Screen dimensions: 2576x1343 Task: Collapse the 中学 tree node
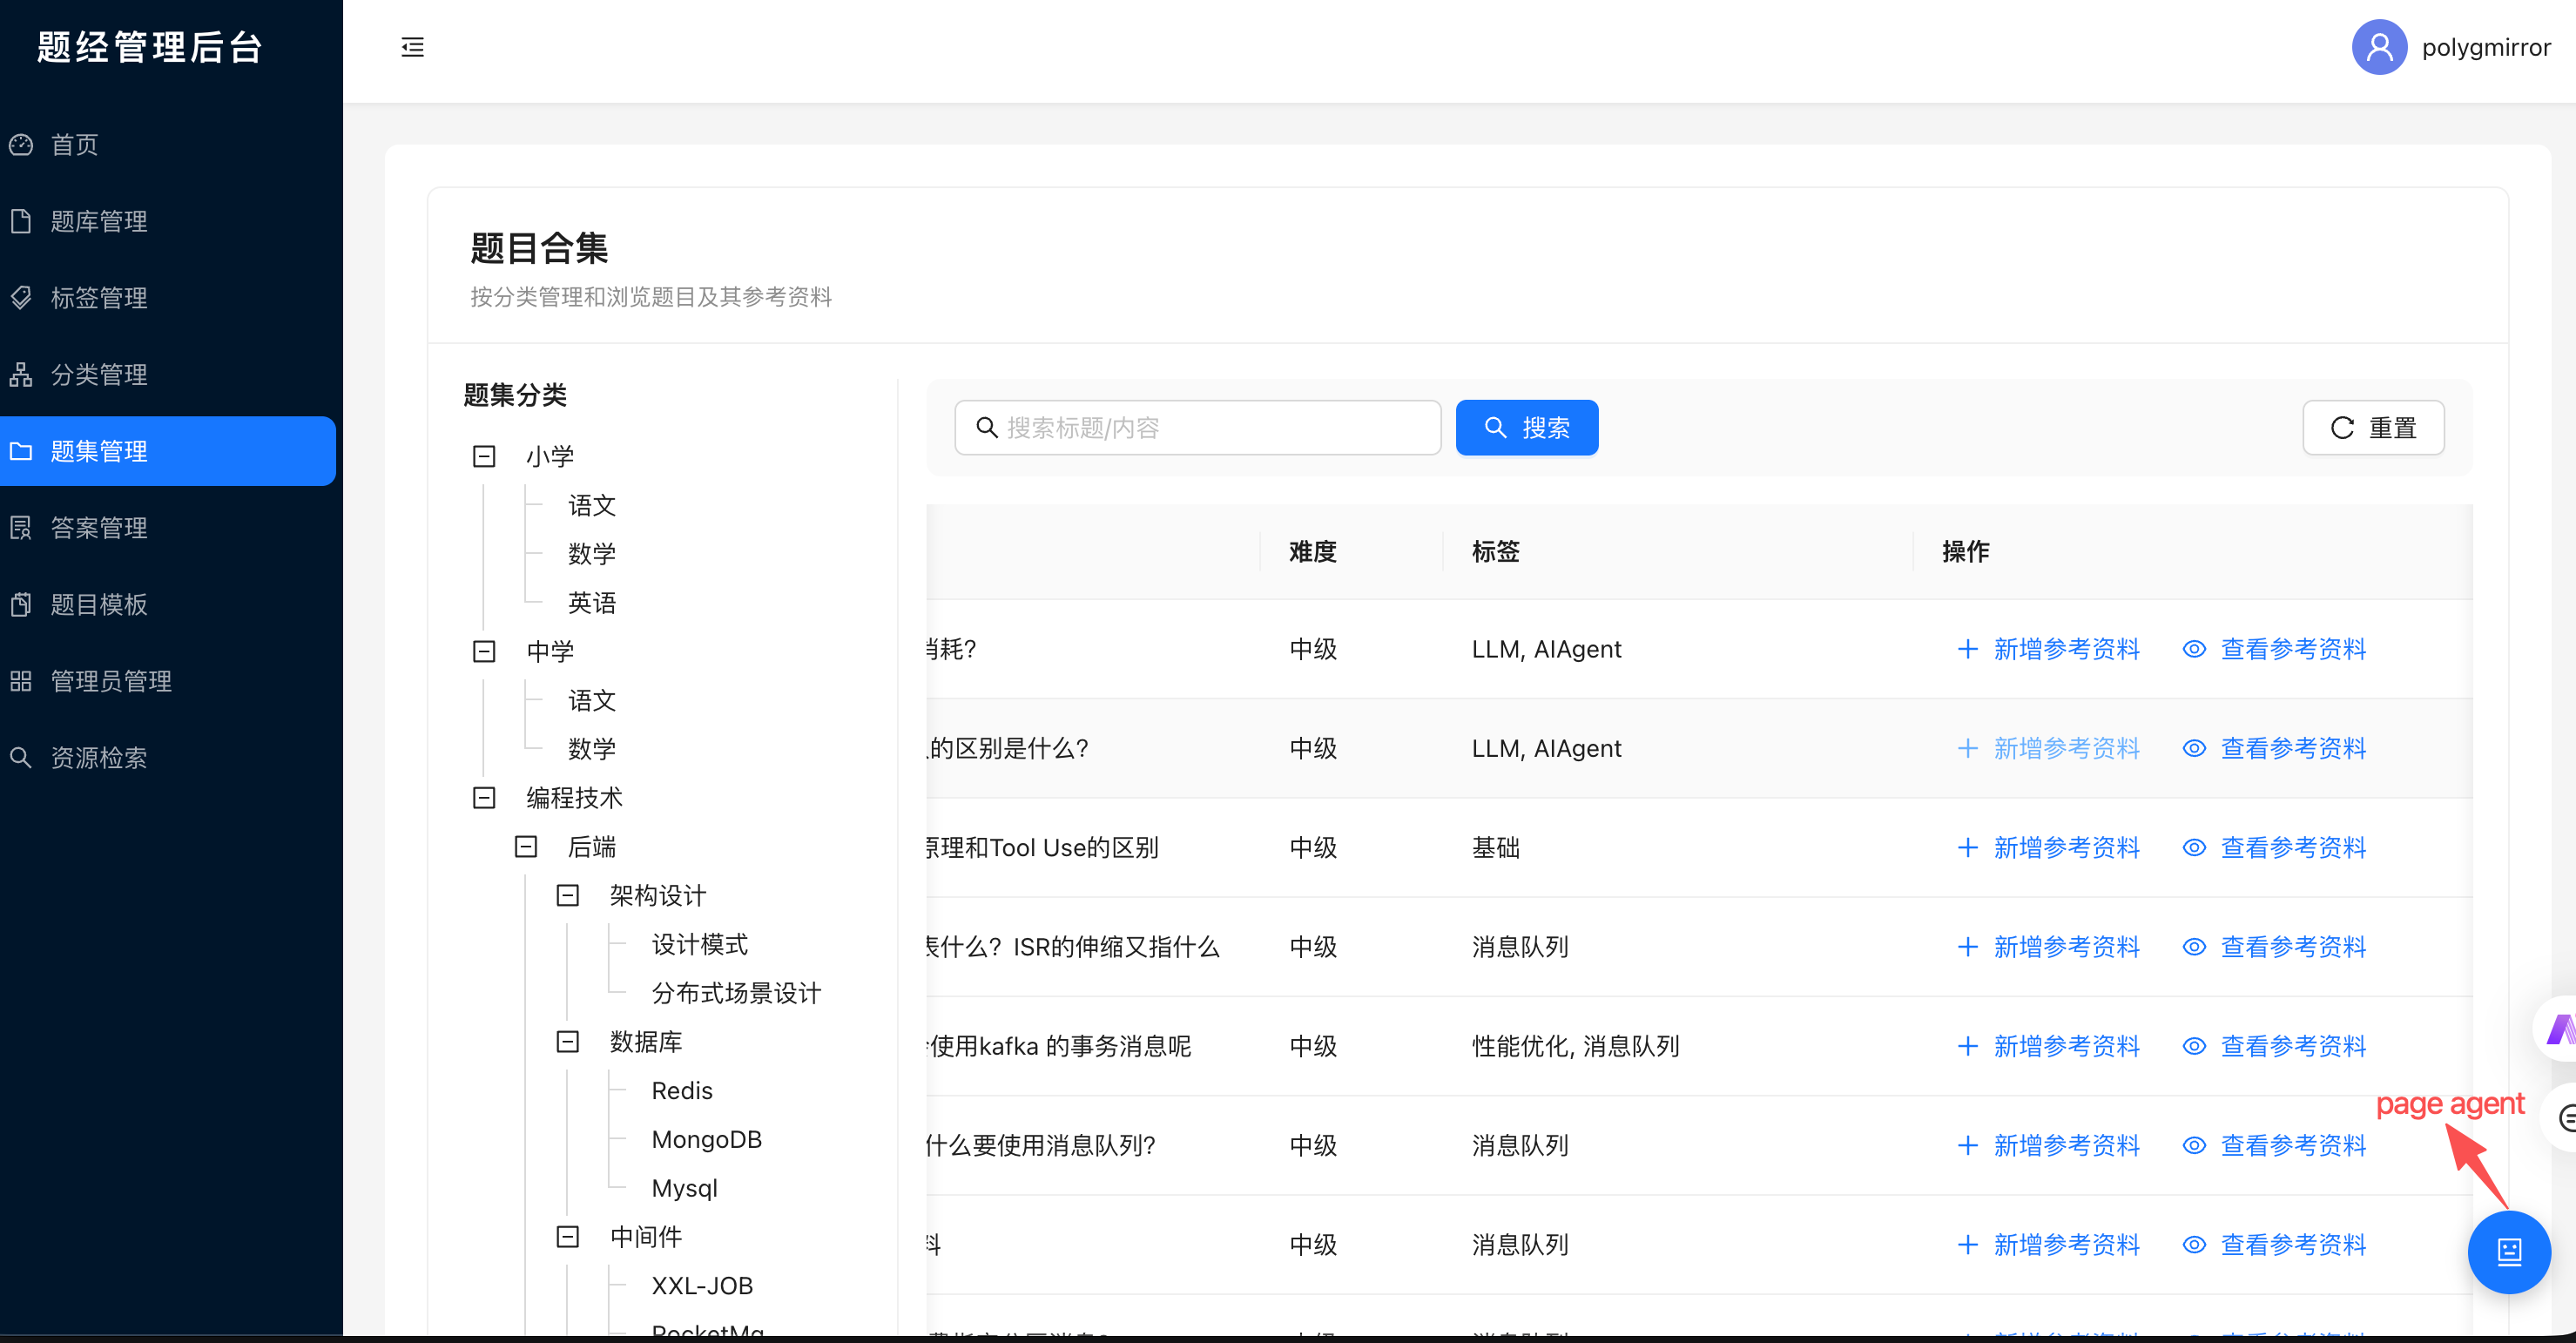(484, 651)
